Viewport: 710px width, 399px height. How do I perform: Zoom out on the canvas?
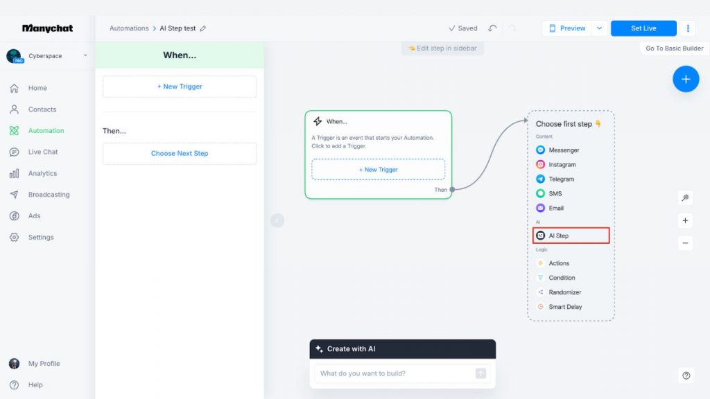(685, 242)
